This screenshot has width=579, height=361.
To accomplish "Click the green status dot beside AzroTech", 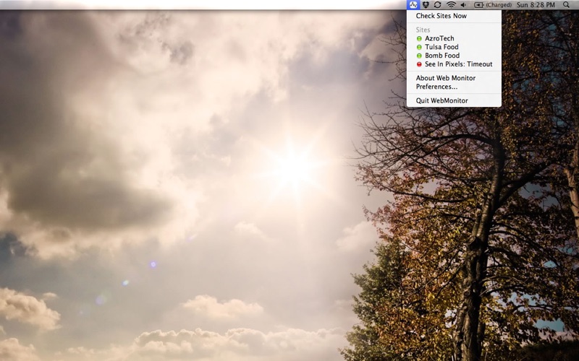I will (x=419, y=38).
